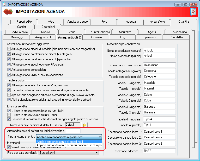The height and width of the screenshot is (161, 200).
Task: Collapse the Tipo arrotondamento dropdown
Action: 100,137
